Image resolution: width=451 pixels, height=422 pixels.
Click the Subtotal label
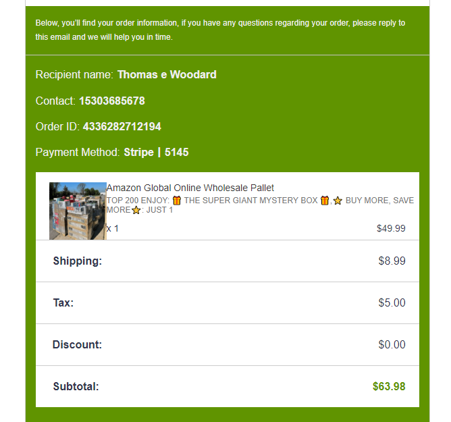pos(76,386)
